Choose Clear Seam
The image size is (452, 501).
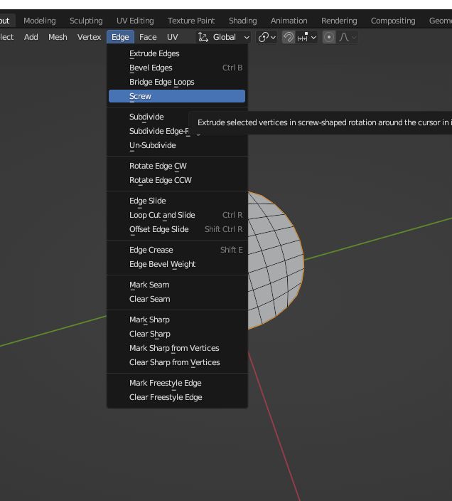coord(177,299)
